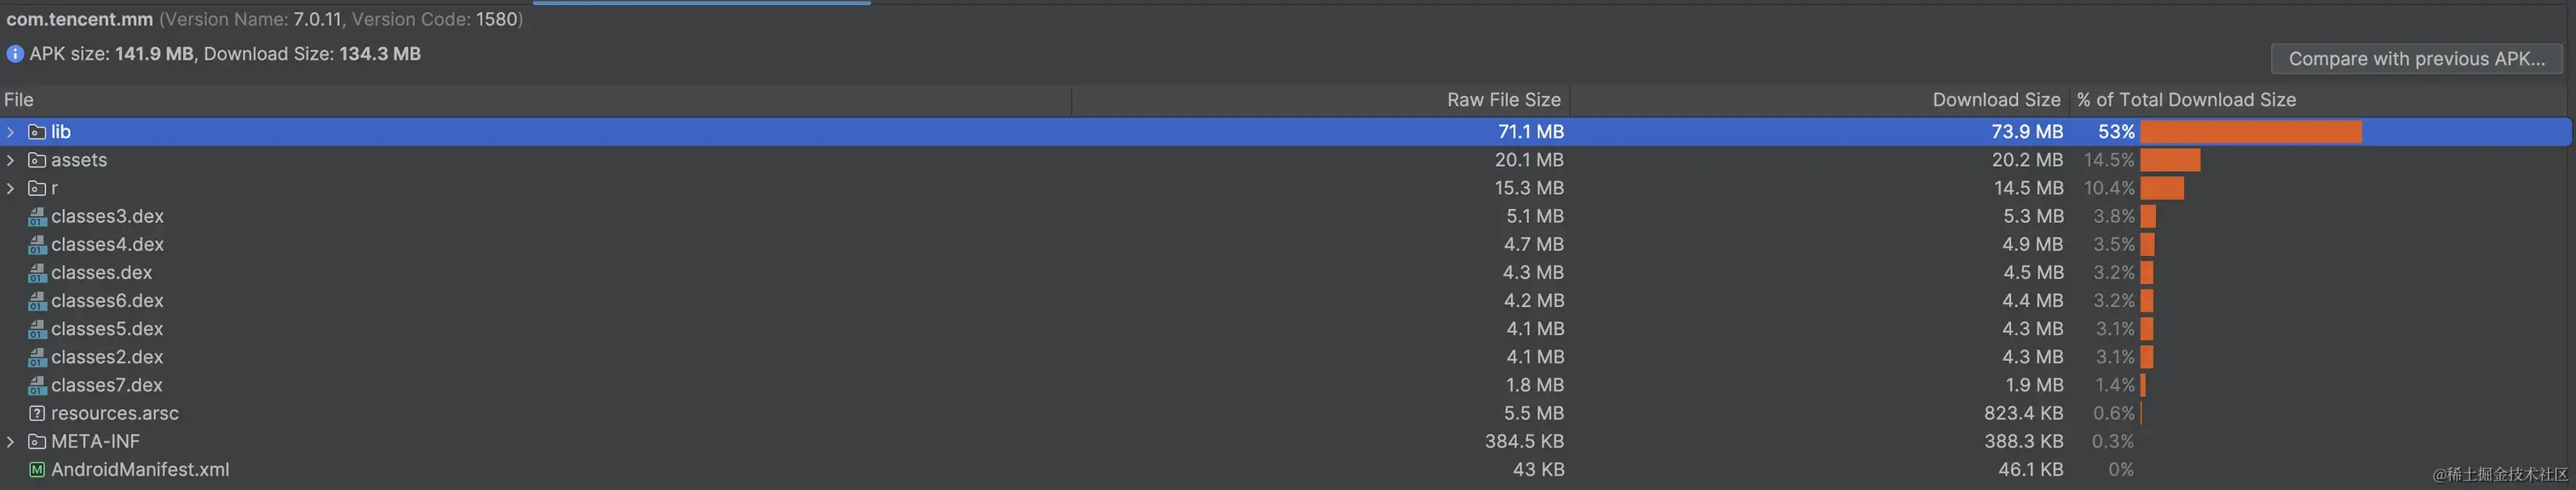Click the lib download size bar
The image size is (2576, 490).
2250,132
